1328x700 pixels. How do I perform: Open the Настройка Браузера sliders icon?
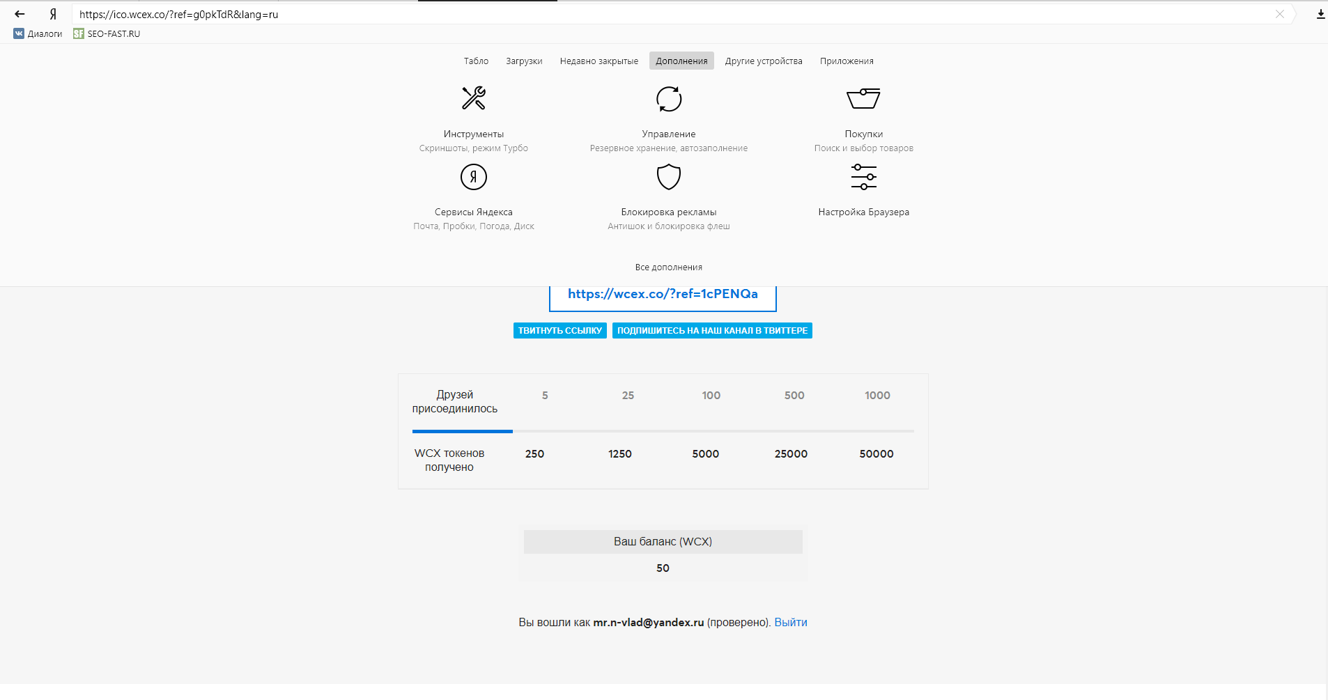864,177
